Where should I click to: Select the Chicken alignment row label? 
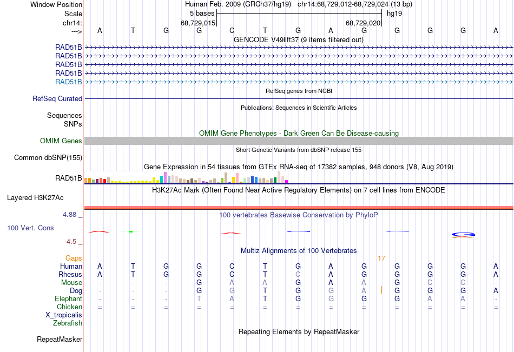pyautogui.click(x=69, y=307)
